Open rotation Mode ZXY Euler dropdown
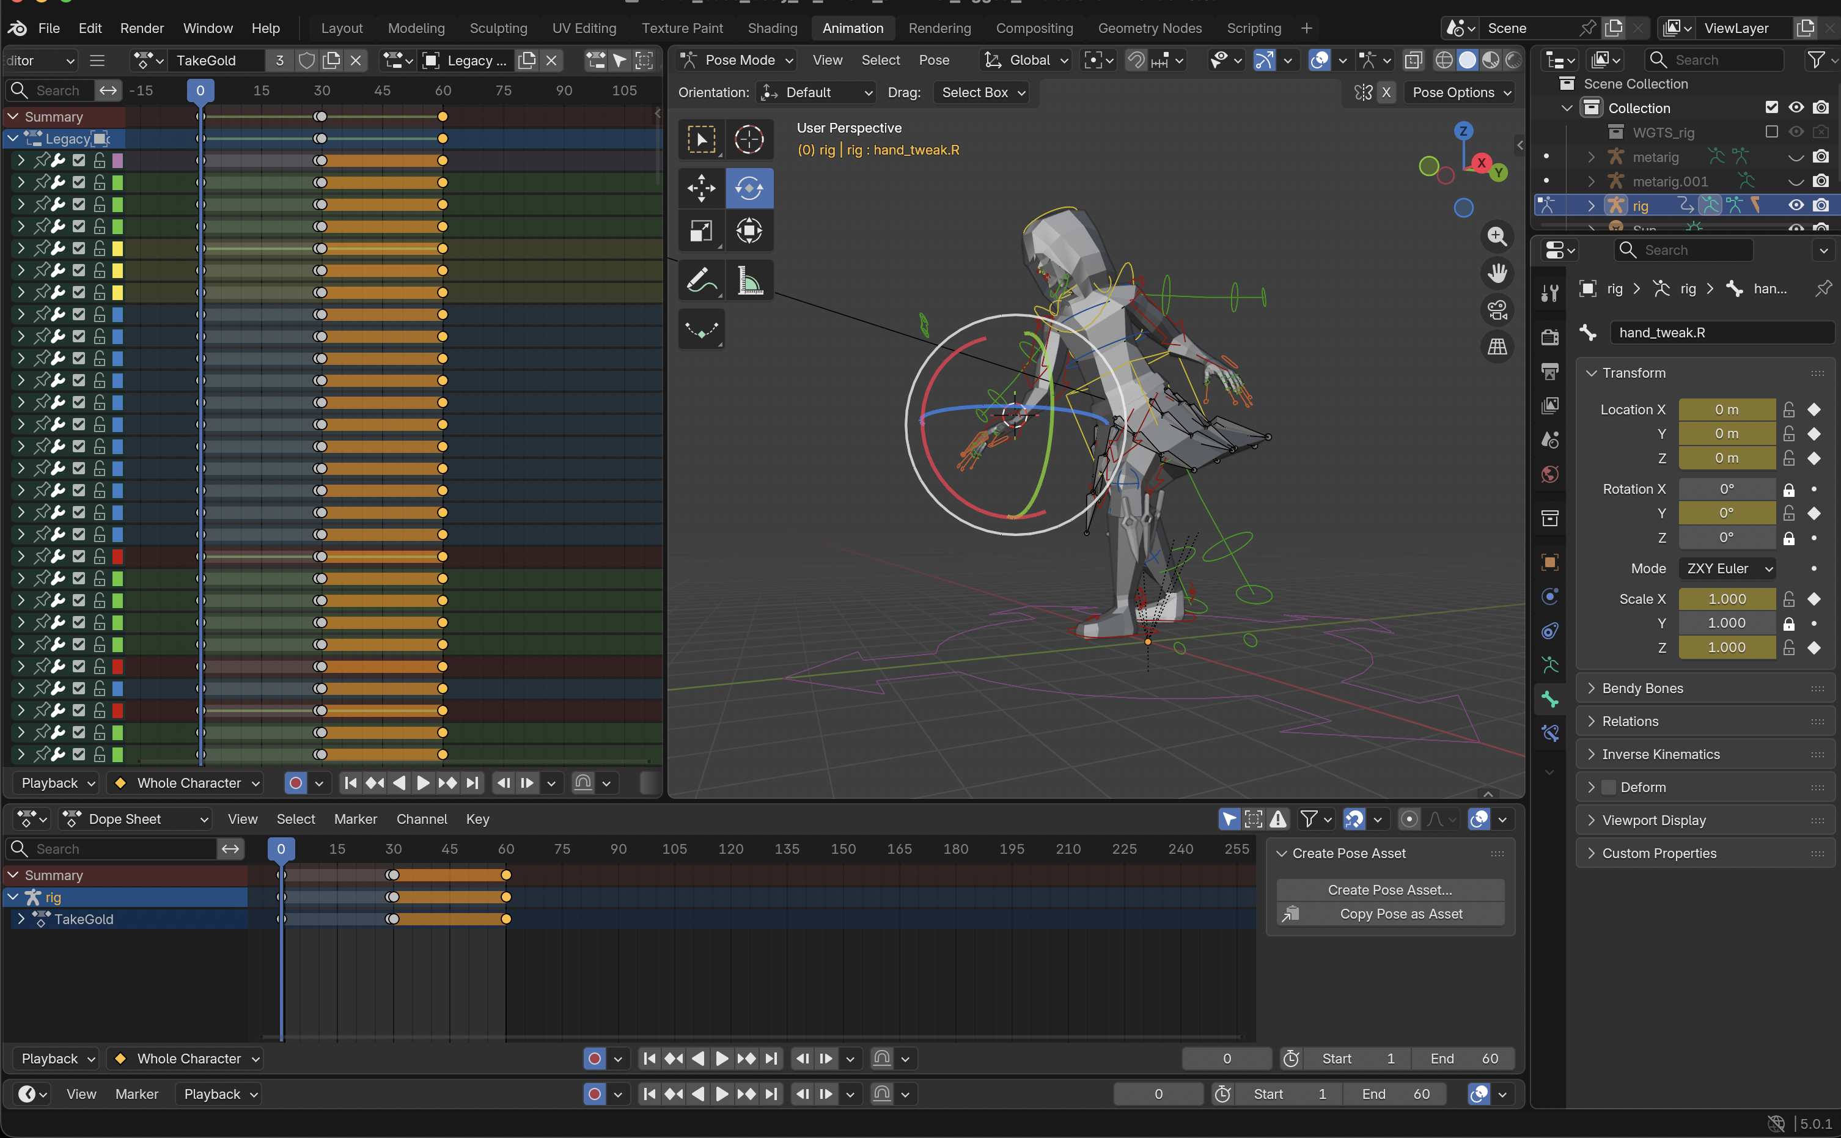Viewport: 1841px width, 1138px height. pyautogui.click(x=1728, y=568)
